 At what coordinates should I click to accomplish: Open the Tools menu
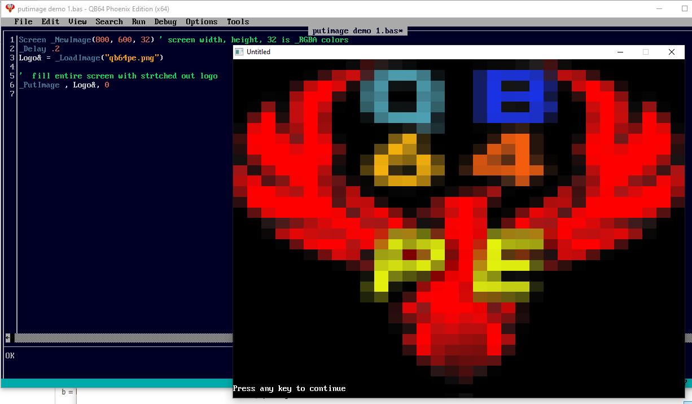pos(238,22)
